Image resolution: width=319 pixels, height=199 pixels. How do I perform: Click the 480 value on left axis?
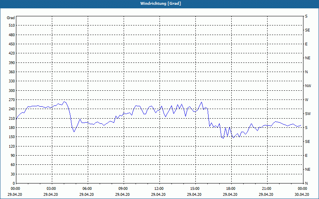pyautogui.click(x=12, y=35)
